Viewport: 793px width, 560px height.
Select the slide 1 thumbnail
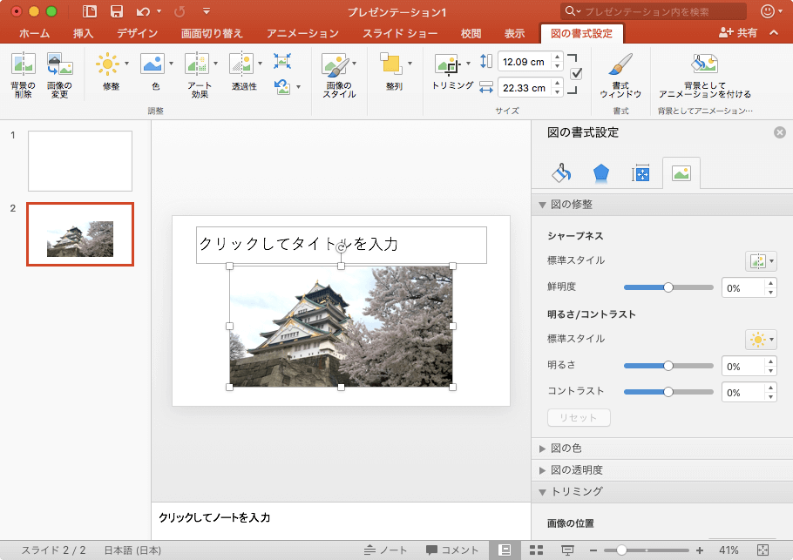click(80, 161)
